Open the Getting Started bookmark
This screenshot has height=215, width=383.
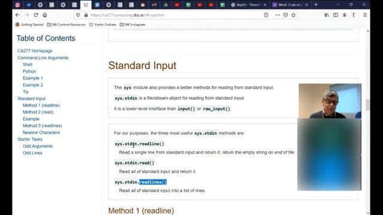tap(29, 24)
